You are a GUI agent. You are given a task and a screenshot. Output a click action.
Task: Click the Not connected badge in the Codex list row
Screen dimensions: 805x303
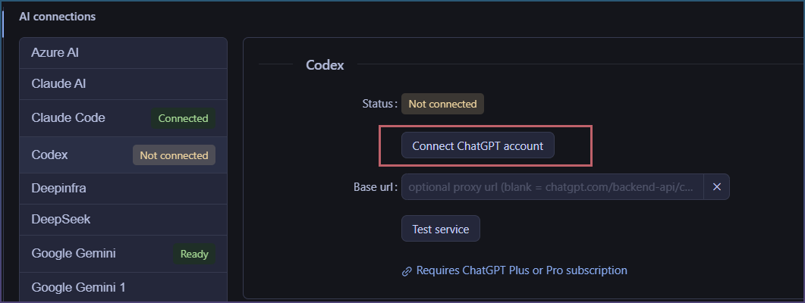pos(174,155)
